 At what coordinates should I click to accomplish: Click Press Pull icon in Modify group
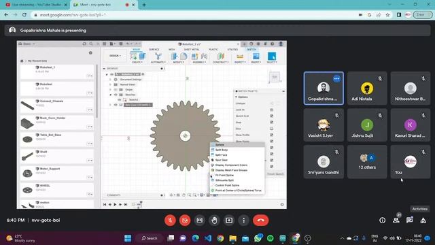pyautogui.click(x=174, y=56)
